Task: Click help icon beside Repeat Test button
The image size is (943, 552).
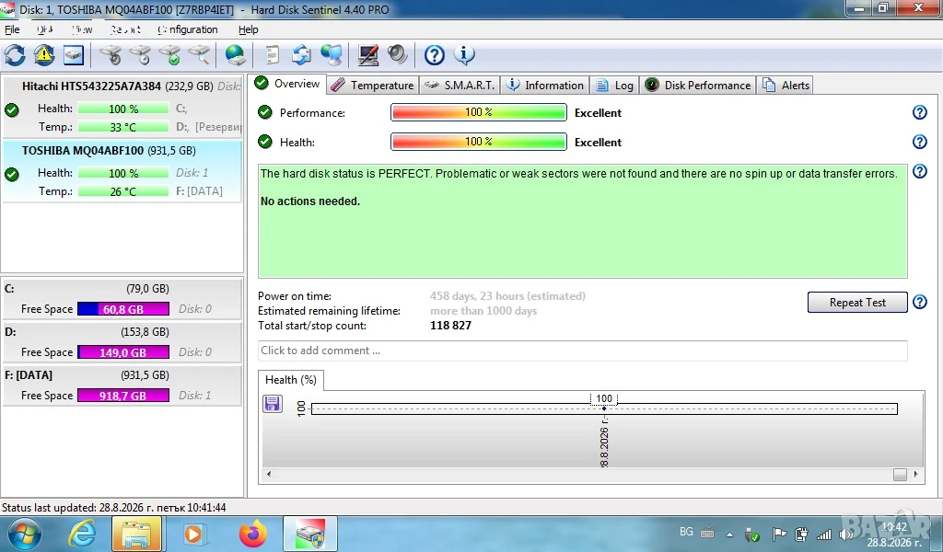Action: [920, 302]
